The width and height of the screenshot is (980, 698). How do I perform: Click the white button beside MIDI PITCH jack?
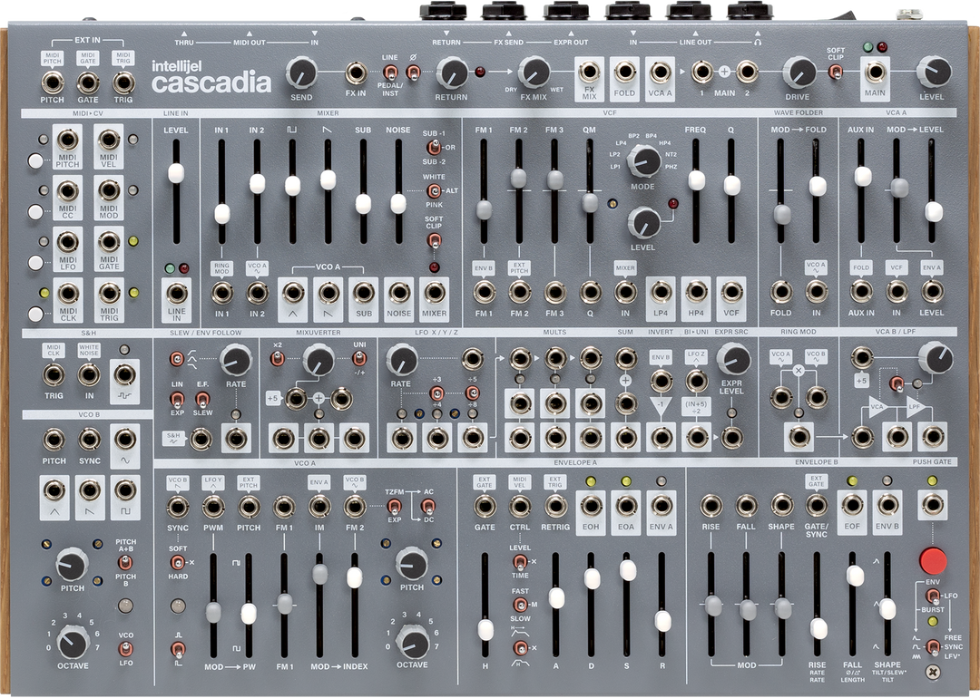click(x=35, y=161)
